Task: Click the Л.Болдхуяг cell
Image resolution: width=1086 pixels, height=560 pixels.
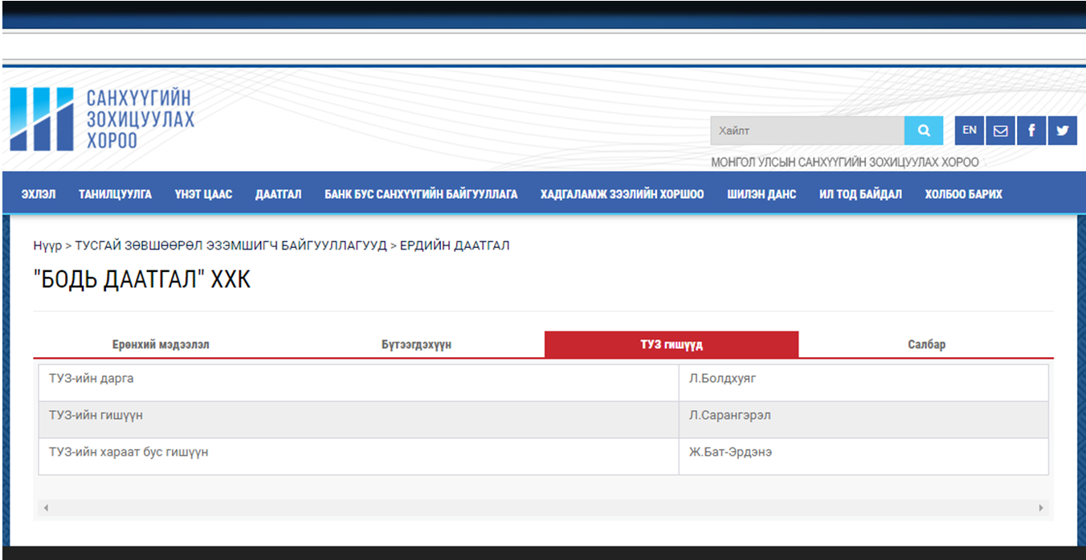Action: click(x=863, y=383)
